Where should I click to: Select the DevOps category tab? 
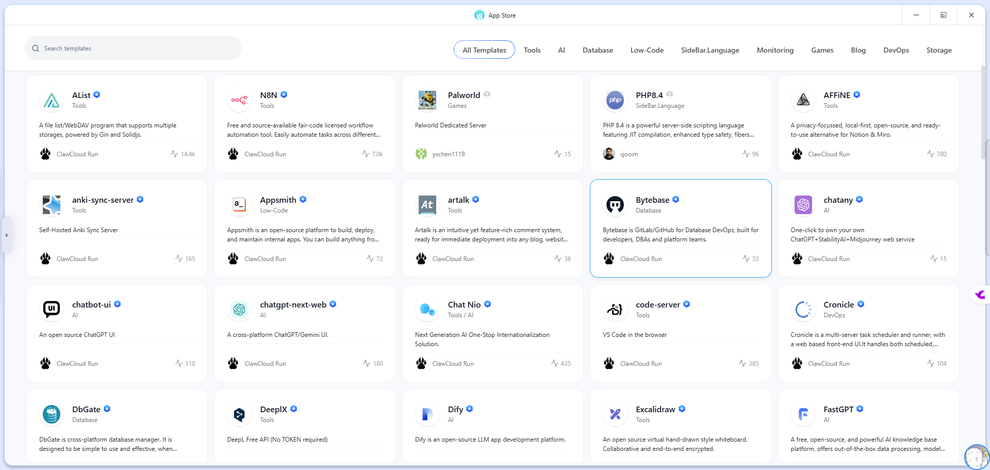(896, 50)
